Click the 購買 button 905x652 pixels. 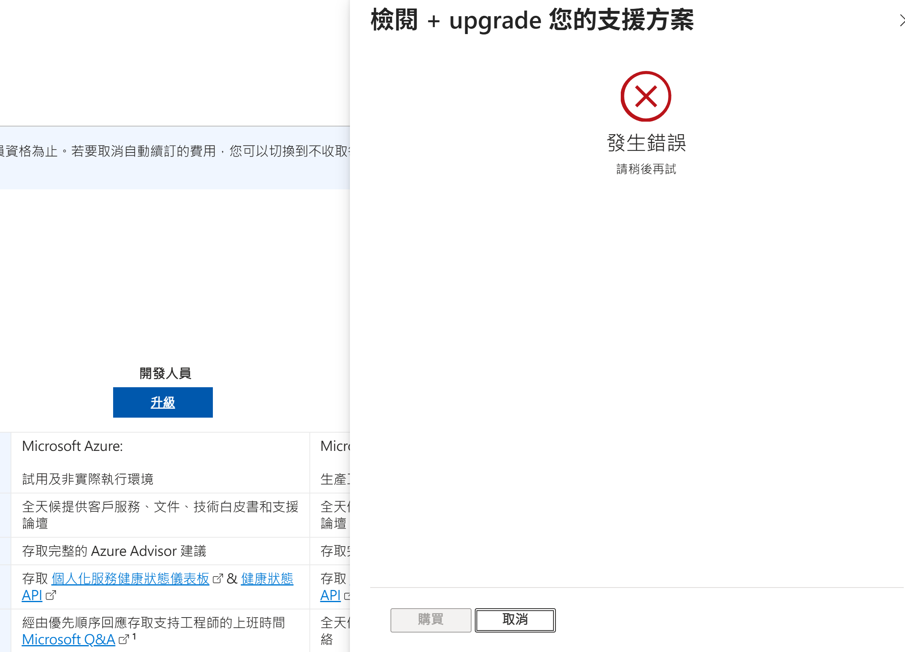point(430,620)
